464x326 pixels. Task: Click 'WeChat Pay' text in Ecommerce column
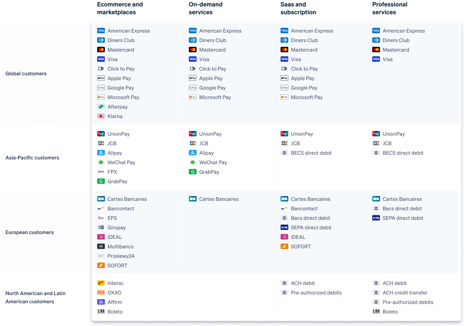coord(121,162)
